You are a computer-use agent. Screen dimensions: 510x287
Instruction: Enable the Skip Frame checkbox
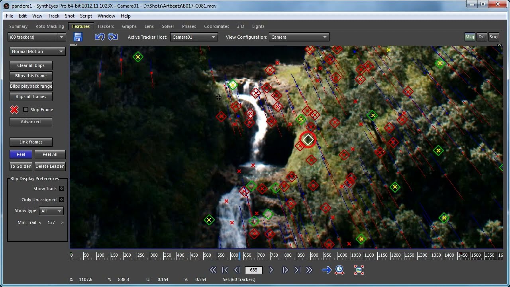pyautogui.click(x=26, y=110)
